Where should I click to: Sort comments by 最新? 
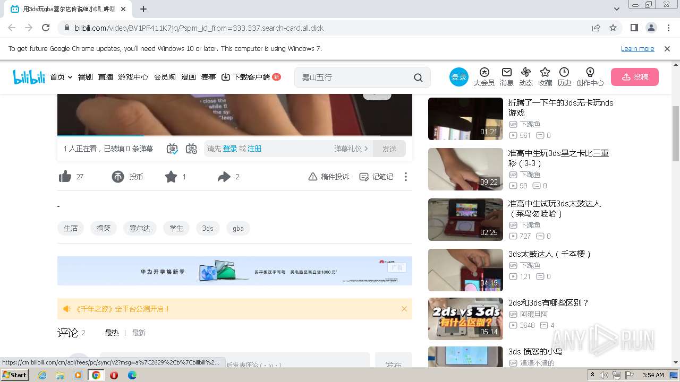point(139,333)
